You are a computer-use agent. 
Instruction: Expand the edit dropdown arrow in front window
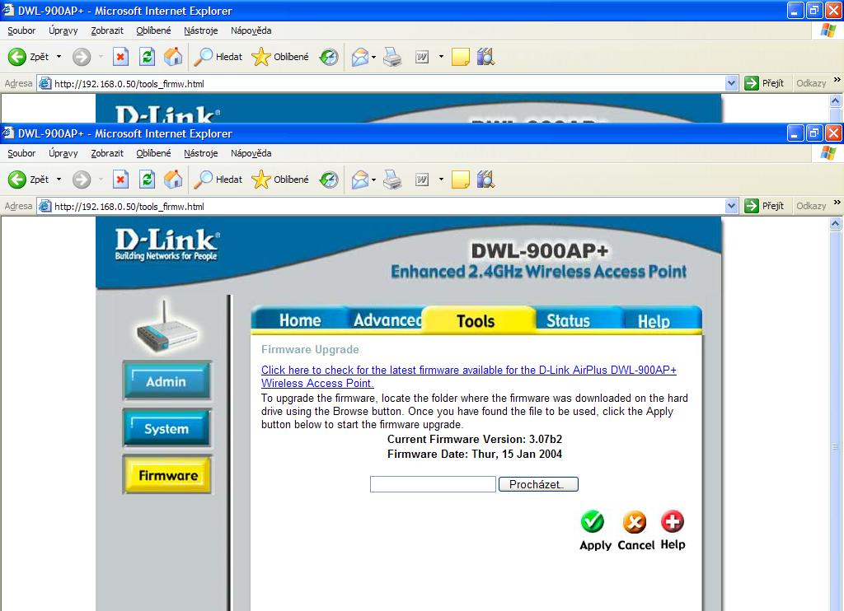click(x=441, y=180)
